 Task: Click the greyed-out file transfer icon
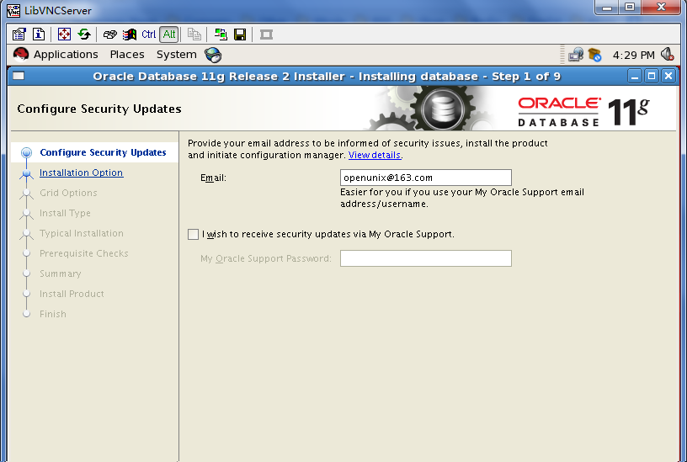(194, 35)
